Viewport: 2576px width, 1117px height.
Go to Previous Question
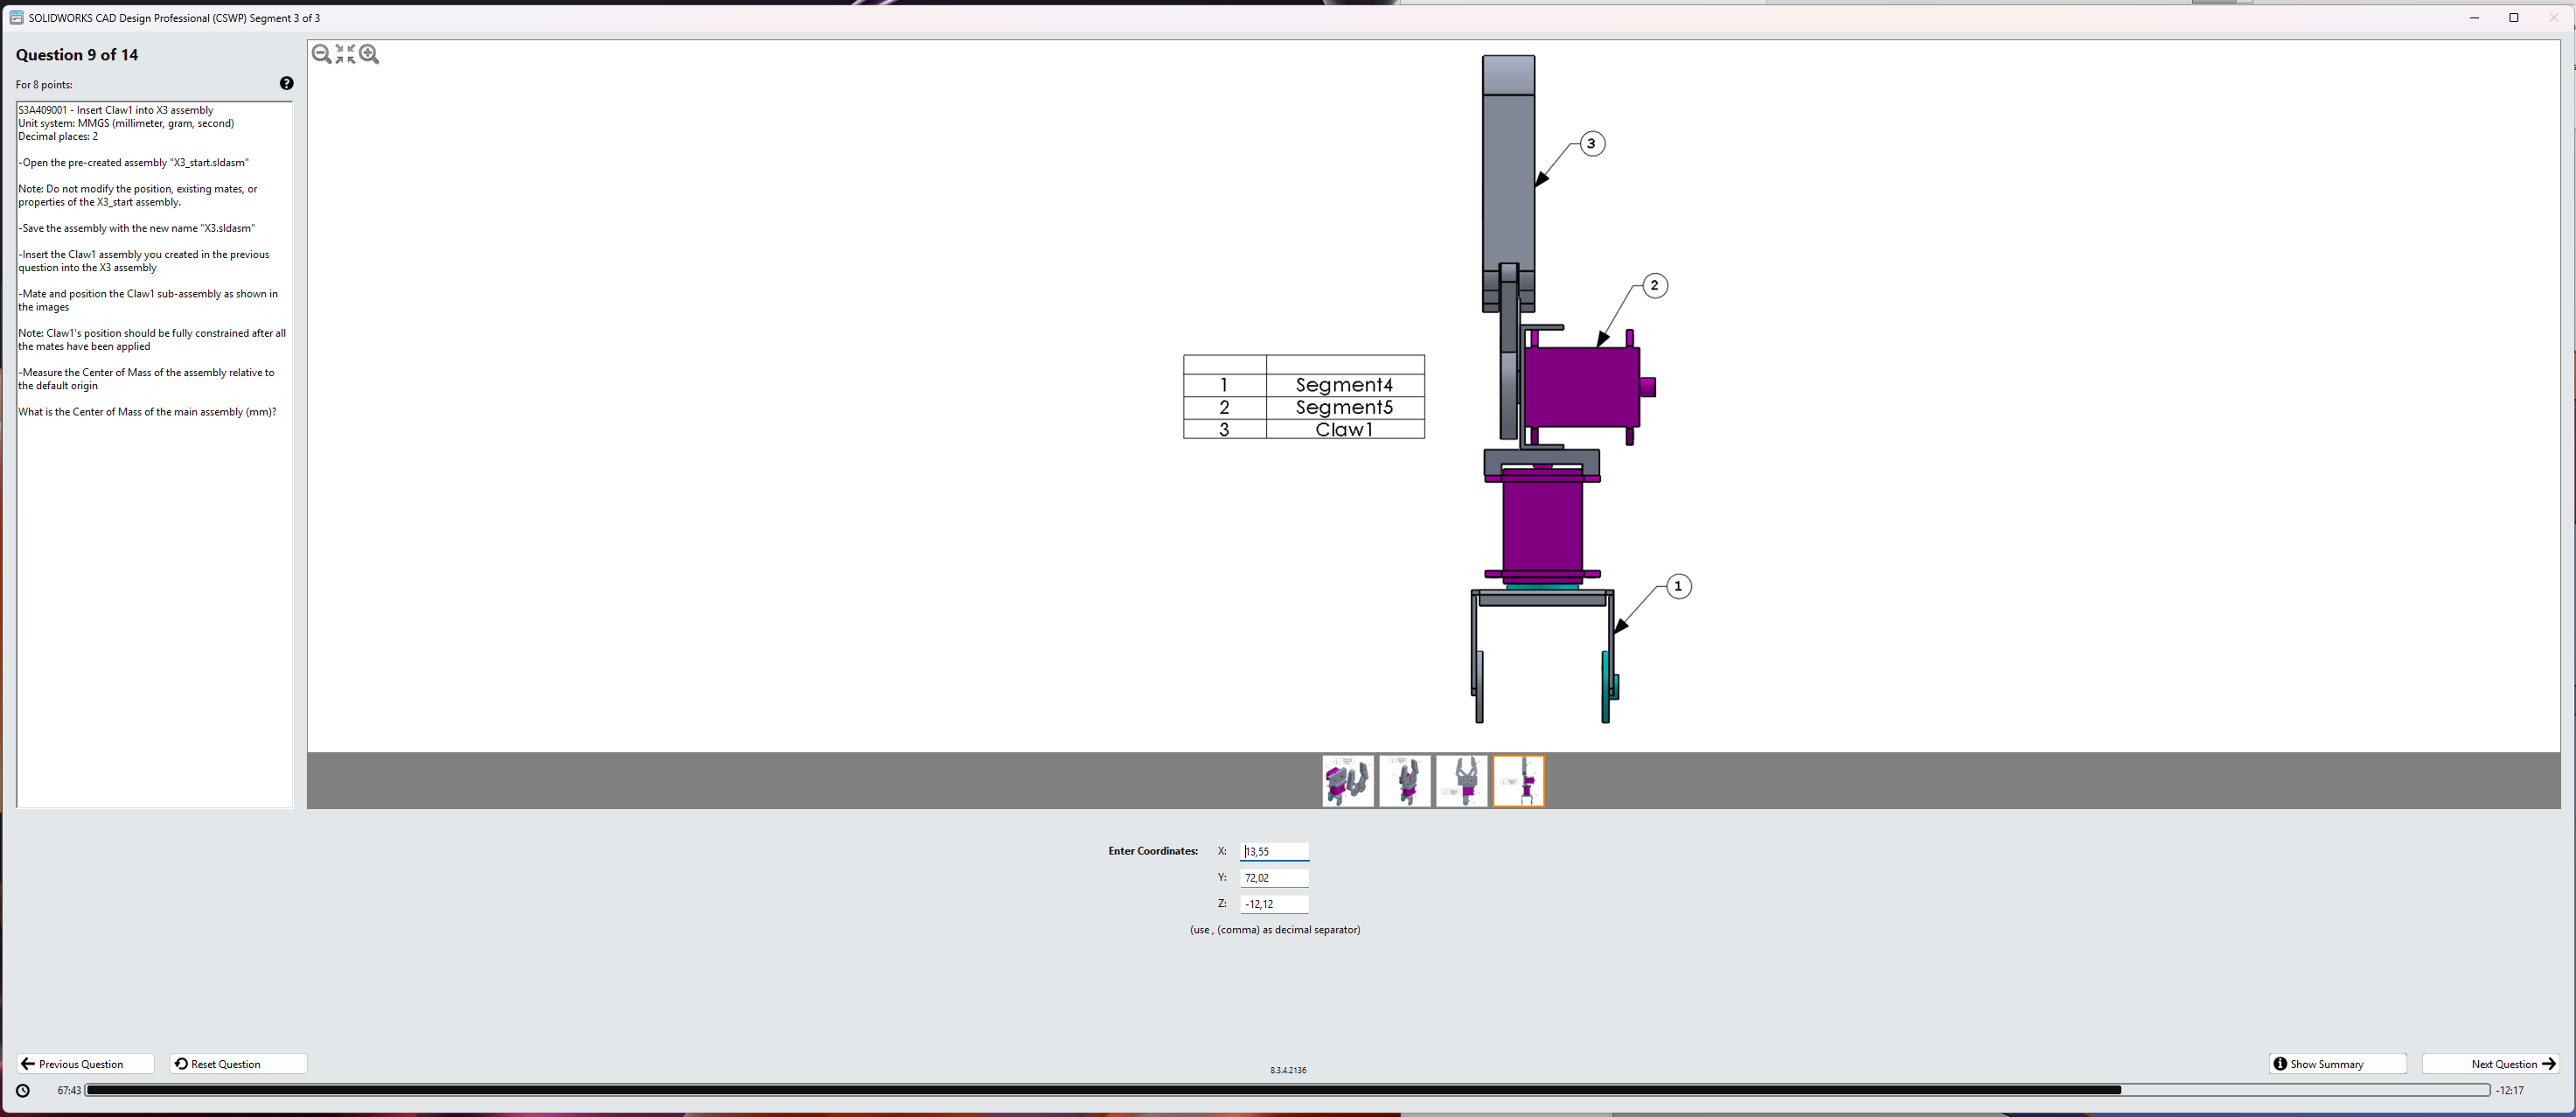coord(85,1064)
